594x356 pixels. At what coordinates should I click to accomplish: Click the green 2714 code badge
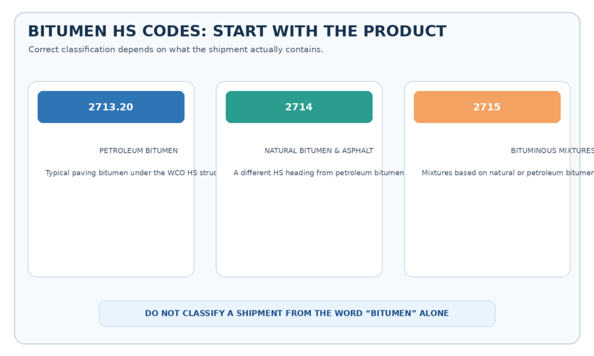click(299, 107)
